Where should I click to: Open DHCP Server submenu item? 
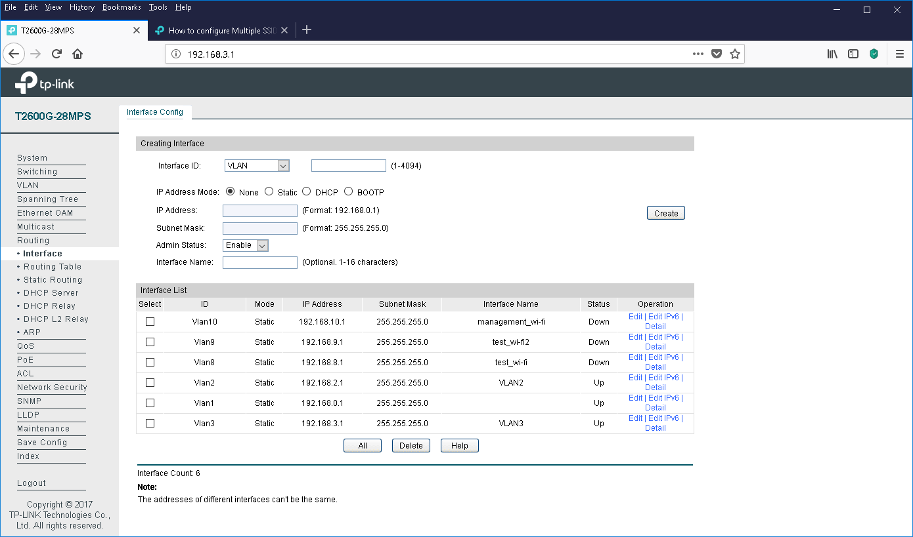[51, 293]
